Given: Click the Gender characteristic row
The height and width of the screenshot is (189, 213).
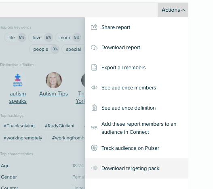Looking at the screenshot, I should 42,177.
